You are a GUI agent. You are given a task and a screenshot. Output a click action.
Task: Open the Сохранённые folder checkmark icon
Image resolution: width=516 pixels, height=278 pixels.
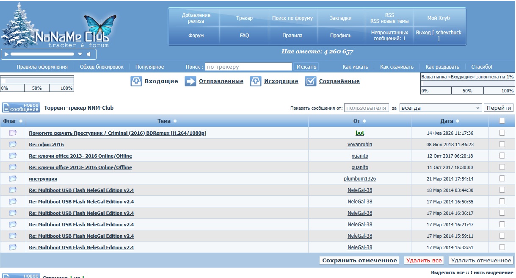tap(311, 81)
